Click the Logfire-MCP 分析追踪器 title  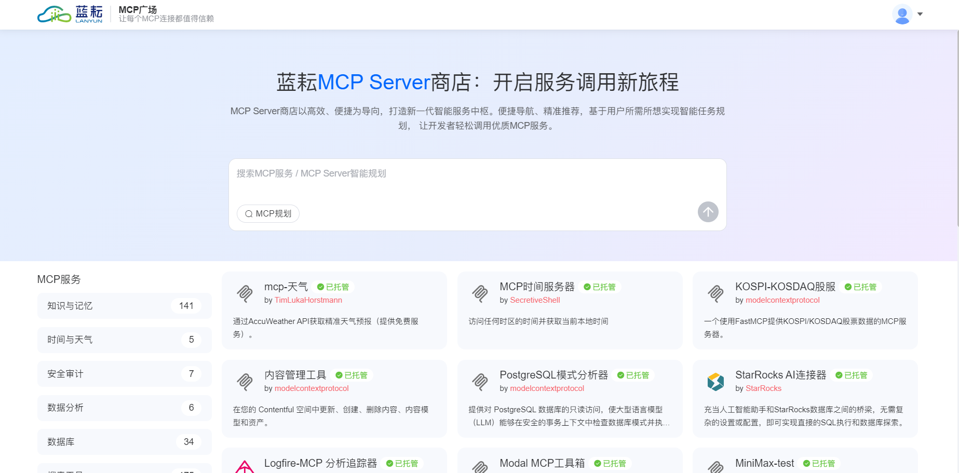[320, 463]
